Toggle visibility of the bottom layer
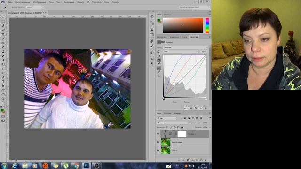Viewport: 301px width, 169px height. [158, 150]
